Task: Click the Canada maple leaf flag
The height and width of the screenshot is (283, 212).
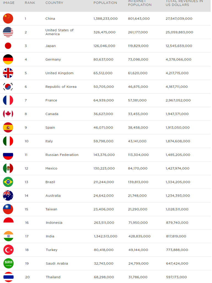Action: click(x=8, y=114)
